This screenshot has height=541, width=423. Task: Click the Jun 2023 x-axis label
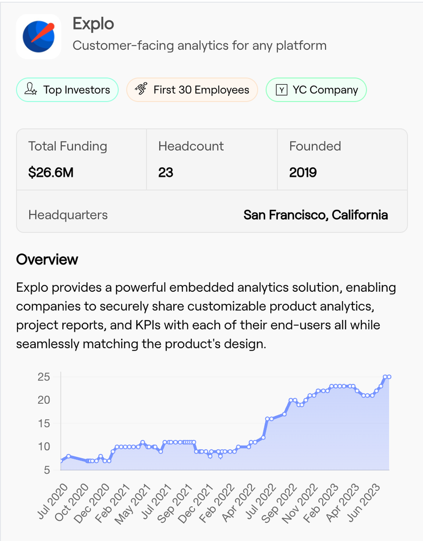click(363, 502)
